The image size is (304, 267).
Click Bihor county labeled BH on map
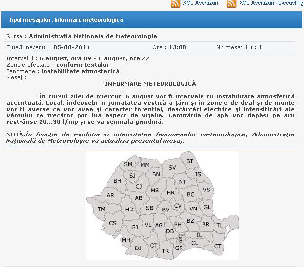click(x=117, y=181)
